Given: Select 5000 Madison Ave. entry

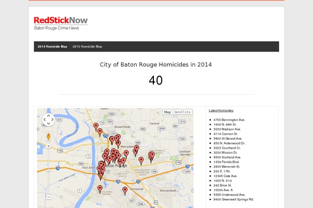Looking at the screenshot, I should (227, 129).
